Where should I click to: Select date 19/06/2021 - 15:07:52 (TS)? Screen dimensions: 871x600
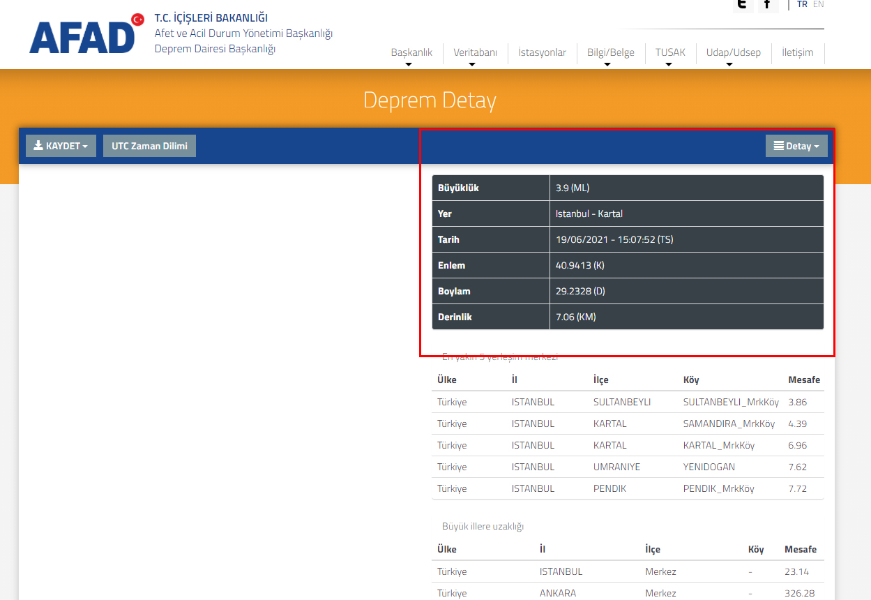[x=614, y=239]
